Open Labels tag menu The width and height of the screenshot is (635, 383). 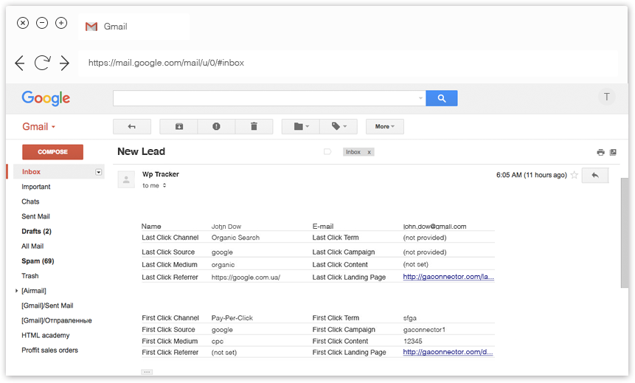[x=339, y=126]
